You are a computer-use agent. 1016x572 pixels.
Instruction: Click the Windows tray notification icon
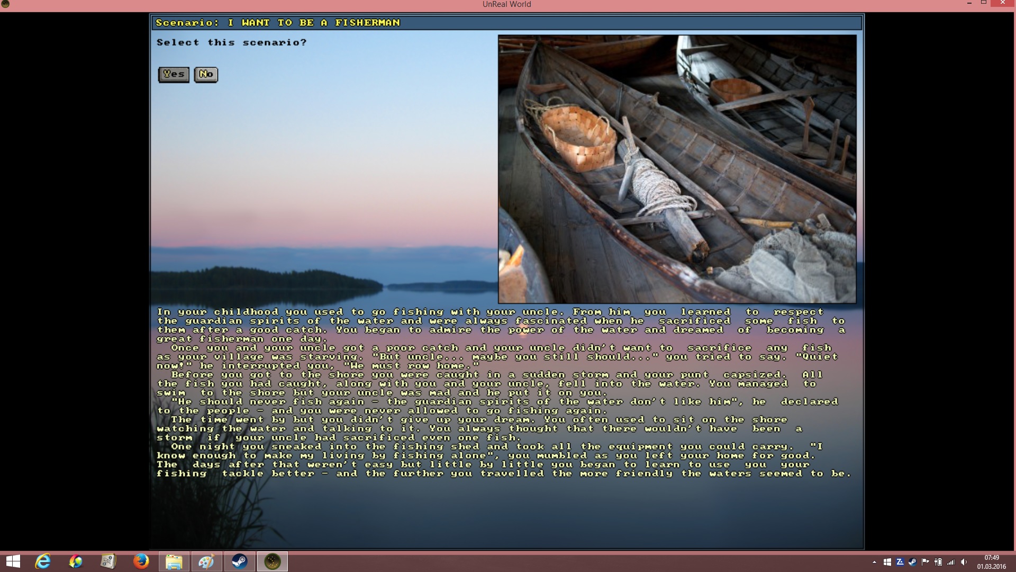[887, 562]
